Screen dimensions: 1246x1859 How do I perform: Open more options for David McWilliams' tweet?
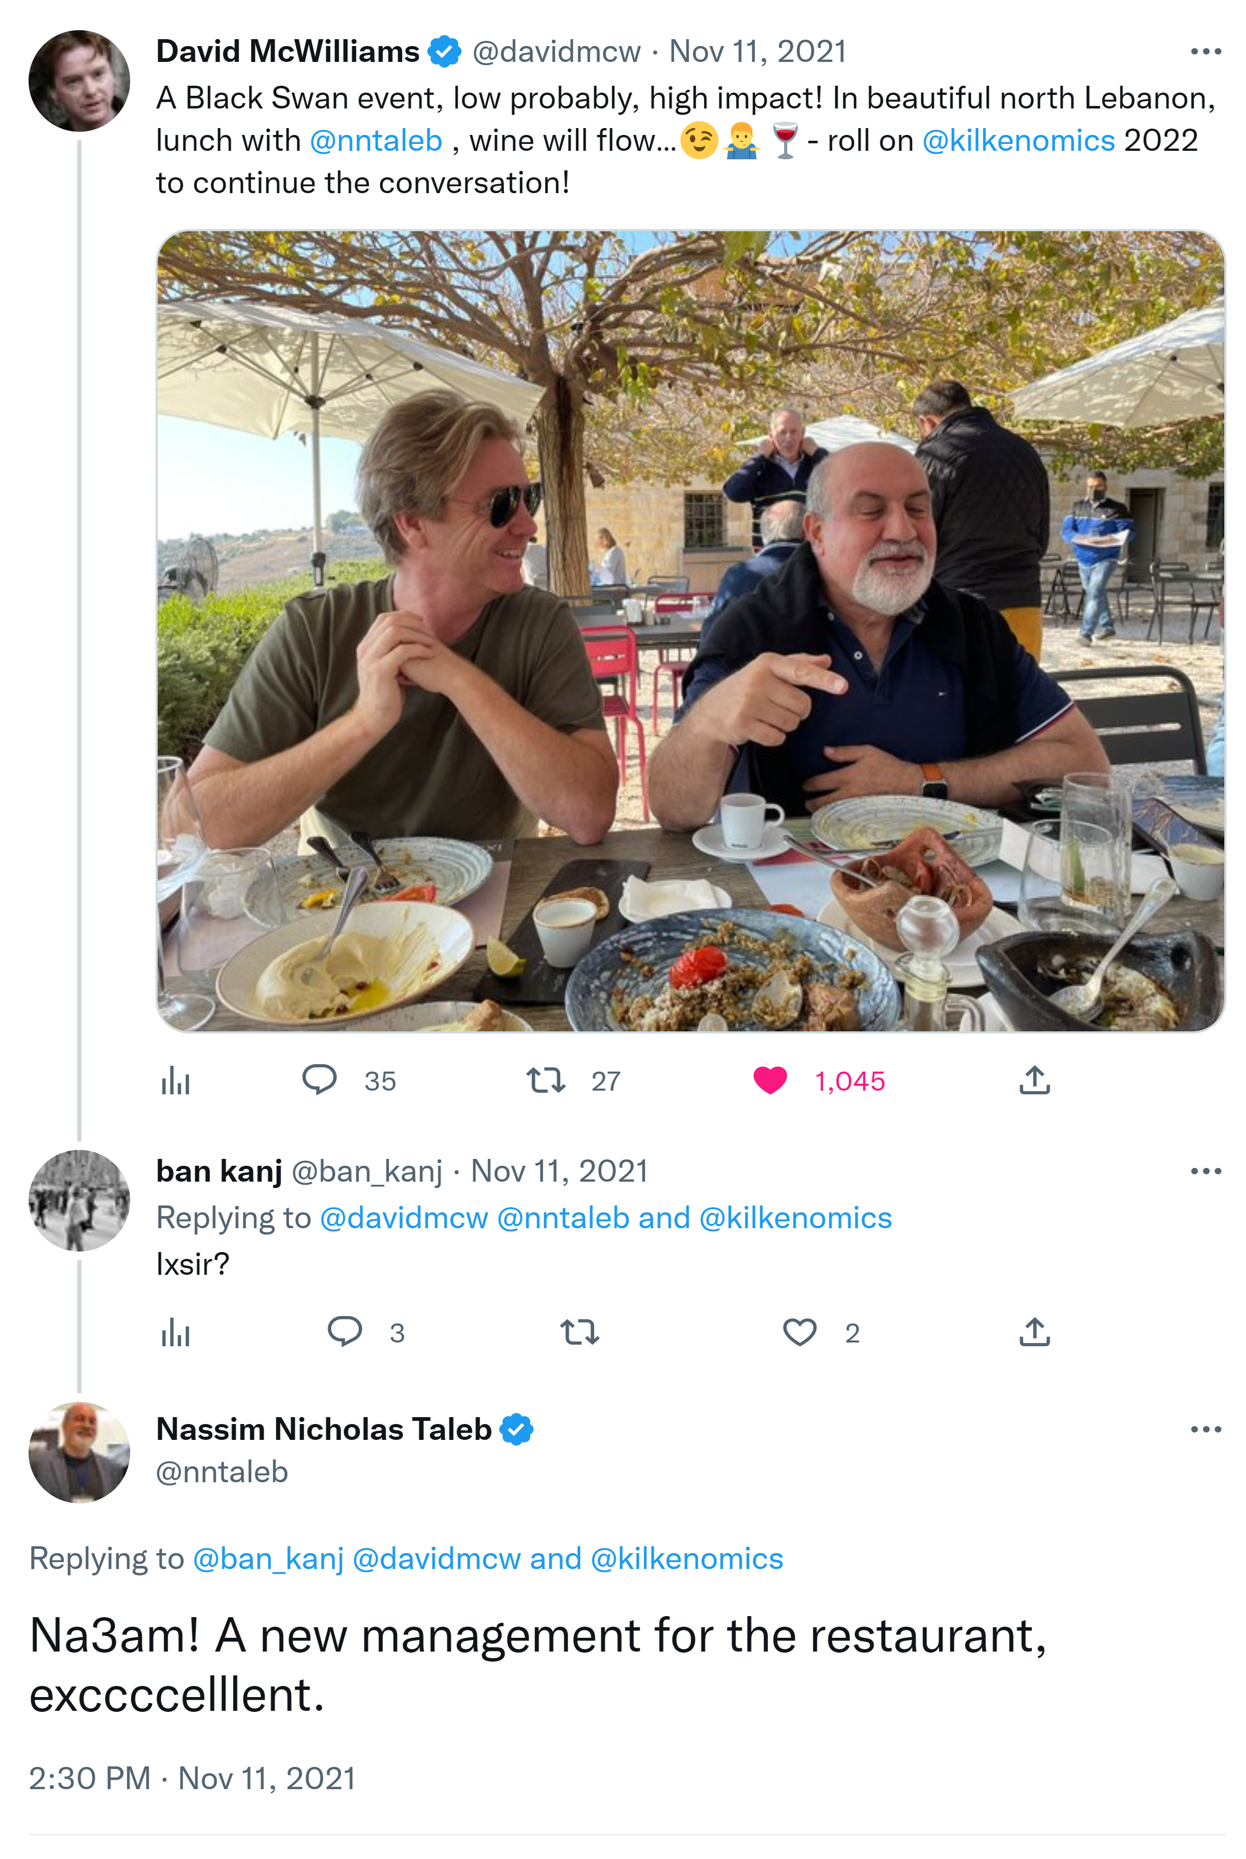point(1205,52)
